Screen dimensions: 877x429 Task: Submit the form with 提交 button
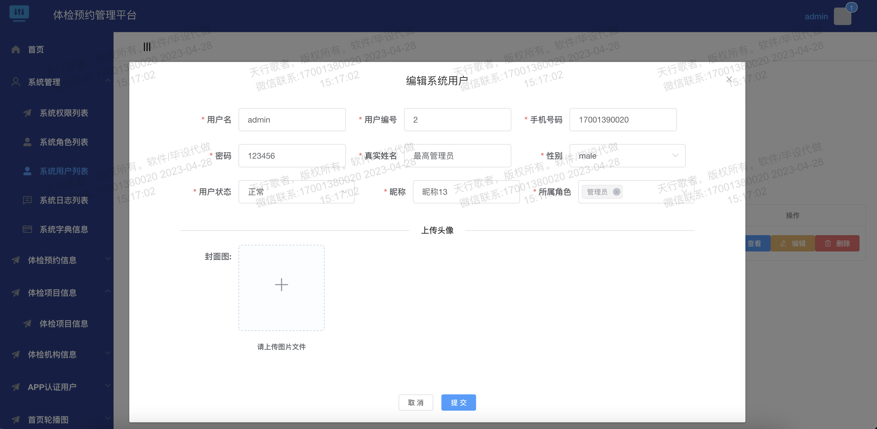click(x=458, y=403)
